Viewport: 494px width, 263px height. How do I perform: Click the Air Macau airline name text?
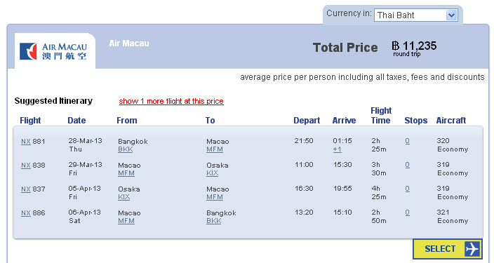[x=129, y=43]
